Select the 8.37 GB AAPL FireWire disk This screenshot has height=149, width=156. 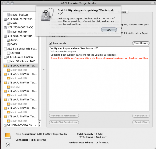coord(20,57)
